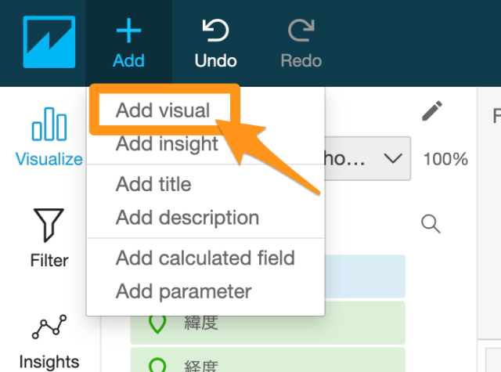Image resolution: width=501 pixels, height=372 pixels.
Task: Choose Add description option
Action: click(187, 218)
